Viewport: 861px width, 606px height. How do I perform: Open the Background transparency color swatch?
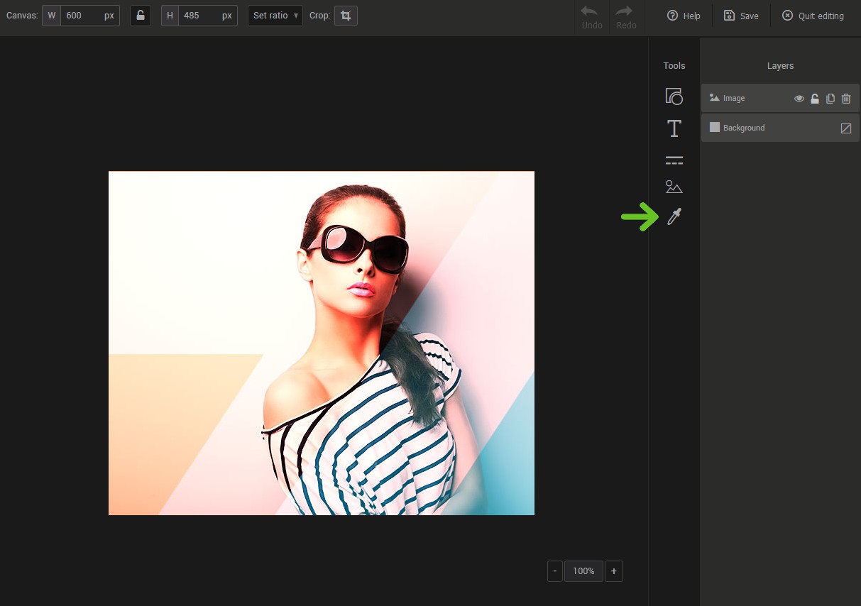click(846, 128)
